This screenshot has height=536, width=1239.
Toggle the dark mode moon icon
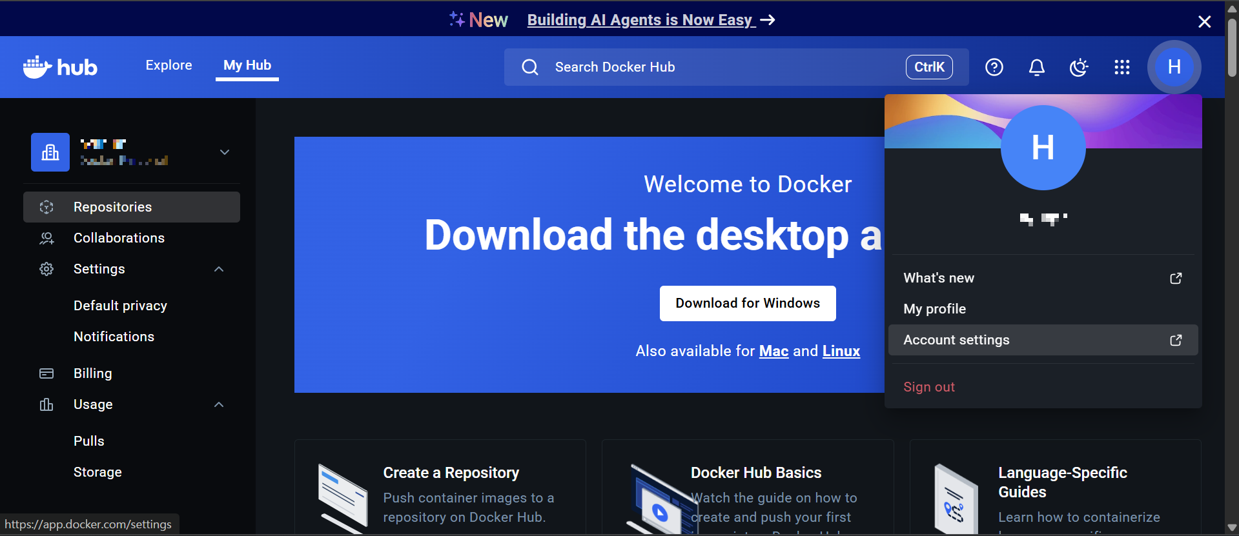(x=1079, y=67)
